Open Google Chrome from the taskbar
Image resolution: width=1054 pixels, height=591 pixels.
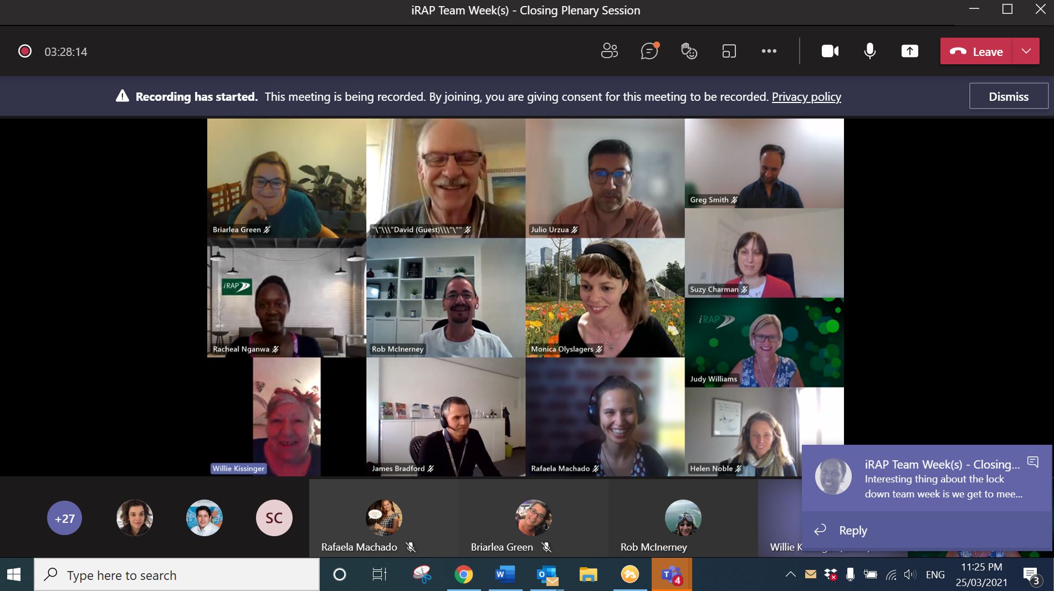(x=463, y=575)
